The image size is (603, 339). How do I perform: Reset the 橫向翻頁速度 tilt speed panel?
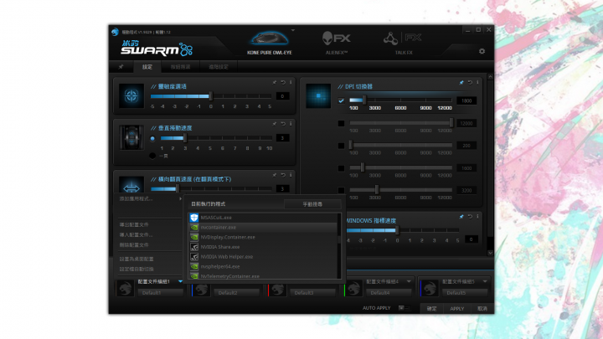283,175
